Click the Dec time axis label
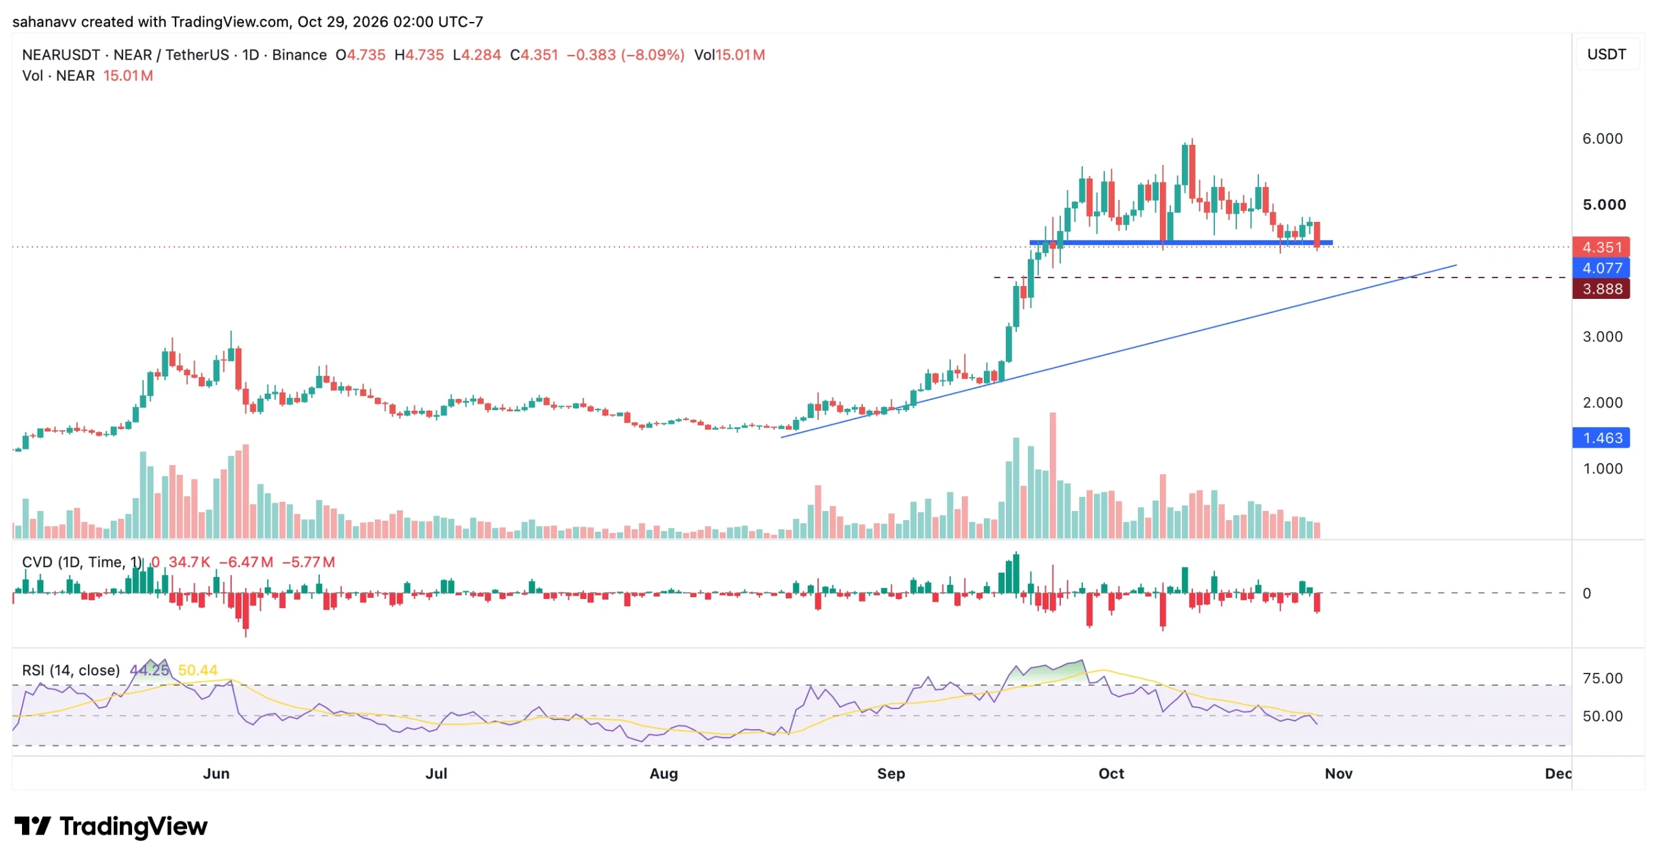 click(x=1557, y=773)
